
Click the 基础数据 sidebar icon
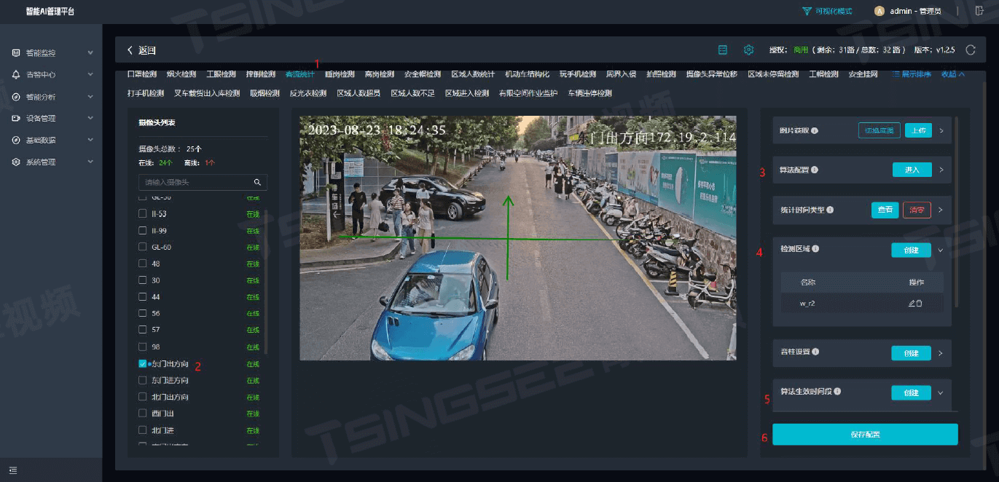(16, 141)
